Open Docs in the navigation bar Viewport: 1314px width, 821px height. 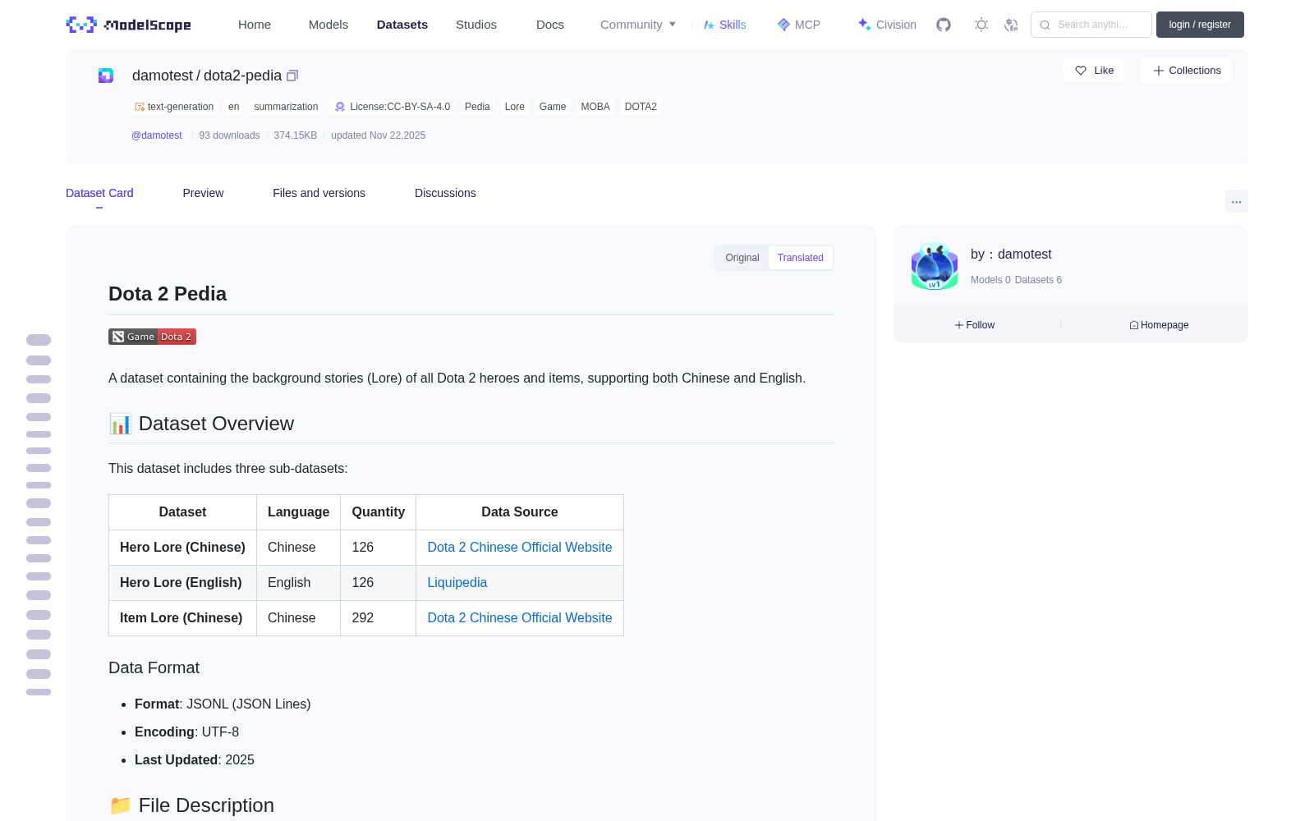(550, 25)
